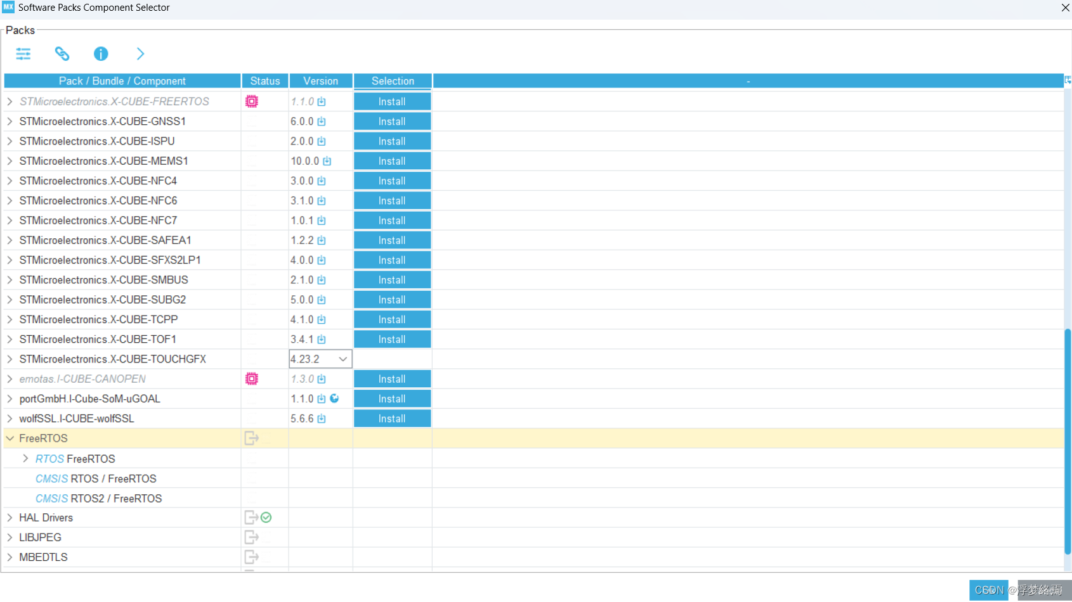Viewport: 1072px width, 602px height.
Task: Click the chain link icon in Packs toolbar
Action: 62,54
